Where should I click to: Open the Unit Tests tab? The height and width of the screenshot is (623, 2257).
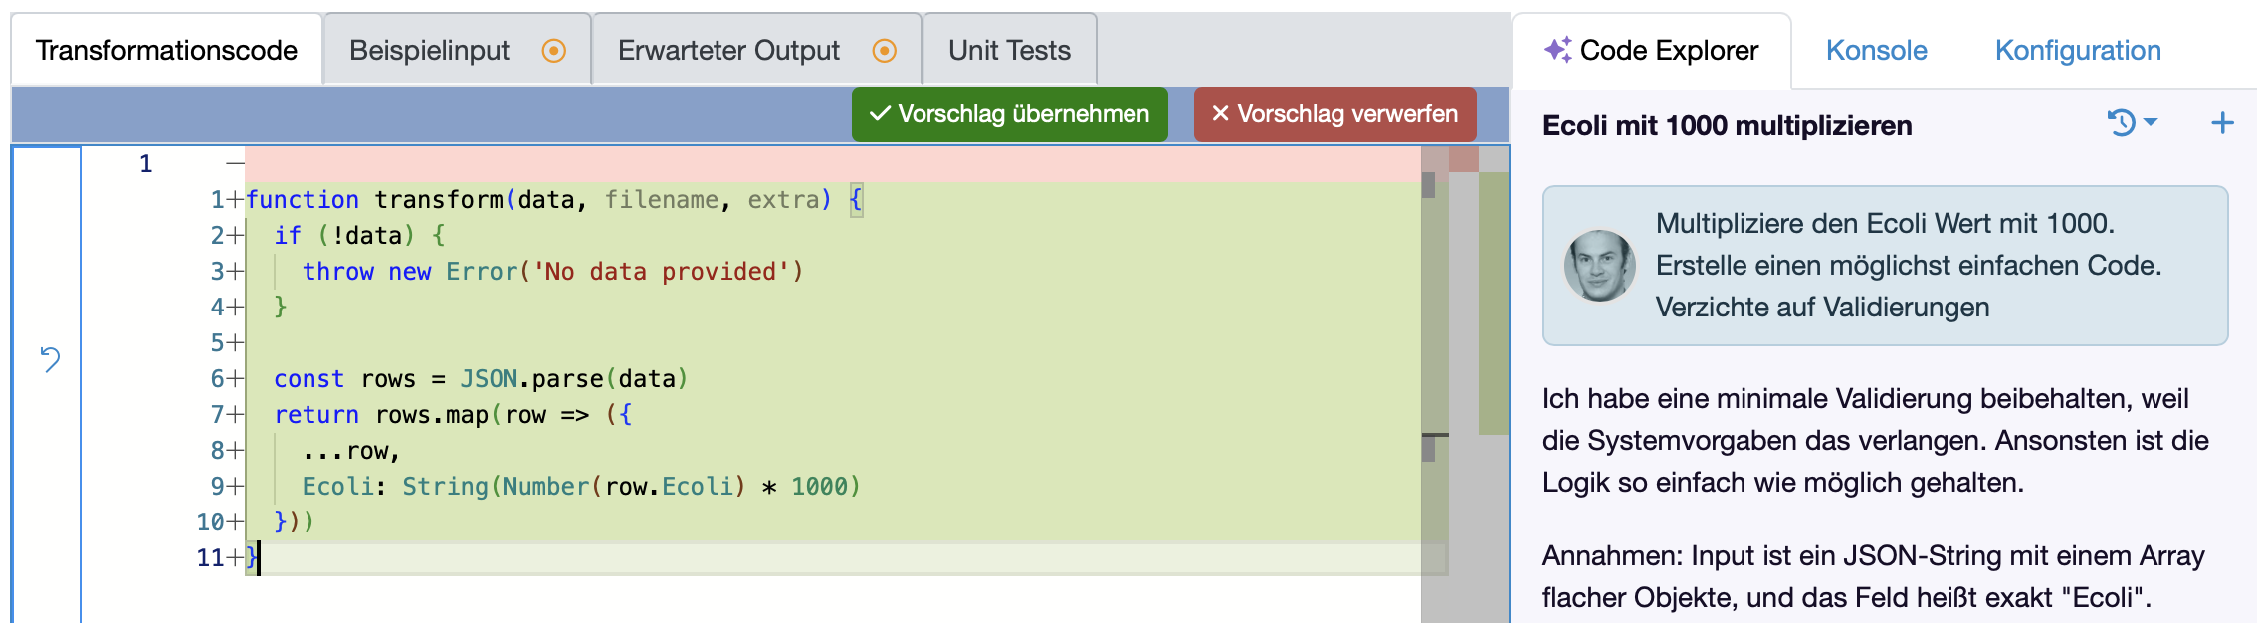click(x=1009, y=51)
